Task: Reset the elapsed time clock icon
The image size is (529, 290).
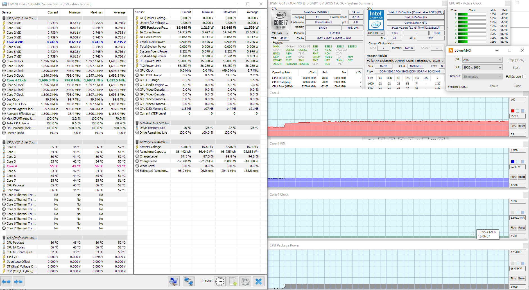Action: pyautogui.click(x=220, y=281)
